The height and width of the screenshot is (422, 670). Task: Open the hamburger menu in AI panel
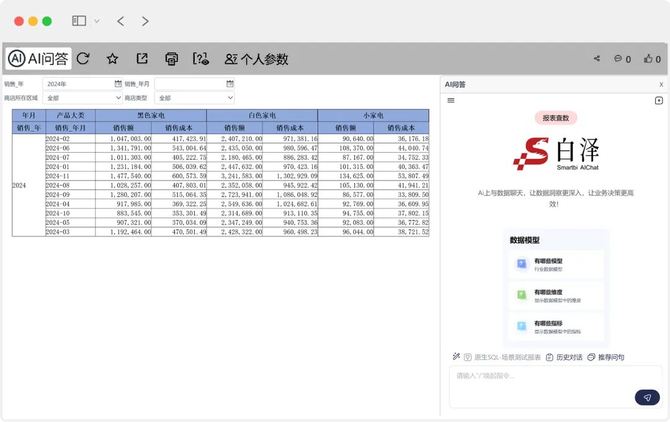(x=451, y=101)
